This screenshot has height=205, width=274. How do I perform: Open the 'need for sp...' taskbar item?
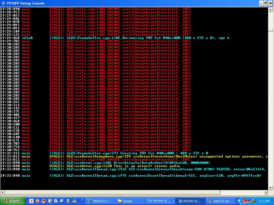220,201
